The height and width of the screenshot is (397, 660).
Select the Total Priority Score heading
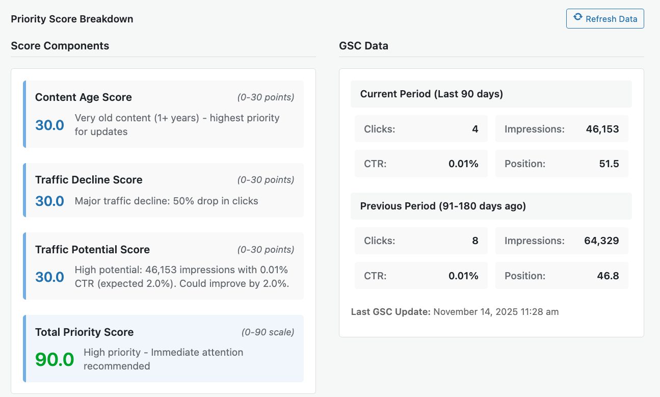coord(84,332)
